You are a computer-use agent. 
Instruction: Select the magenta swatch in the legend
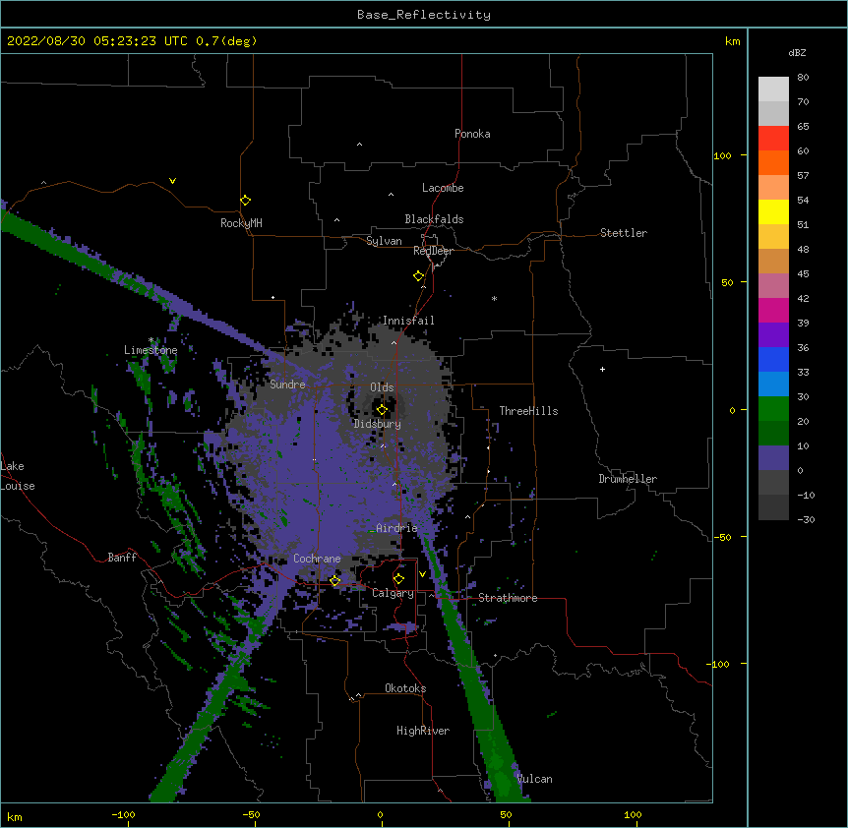click(x=773, y=310)
